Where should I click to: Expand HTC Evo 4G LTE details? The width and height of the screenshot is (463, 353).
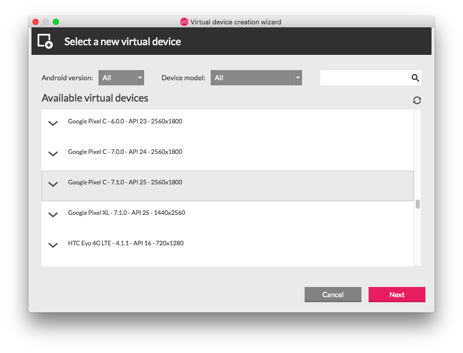coord(53,245)
